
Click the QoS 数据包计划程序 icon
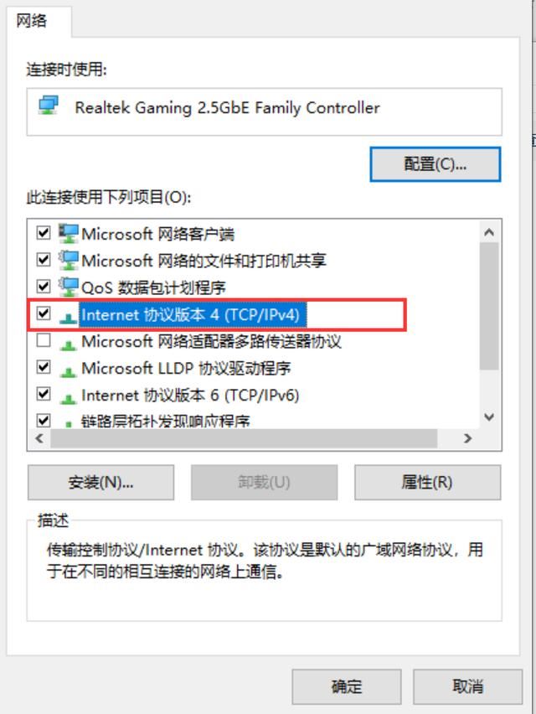(68, 287)
